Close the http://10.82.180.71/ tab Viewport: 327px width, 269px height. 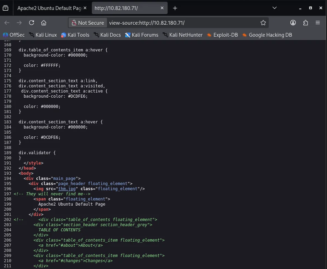162,8
